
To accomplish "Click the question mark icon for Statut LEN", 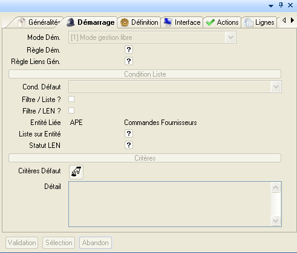I will click(129, 145).
